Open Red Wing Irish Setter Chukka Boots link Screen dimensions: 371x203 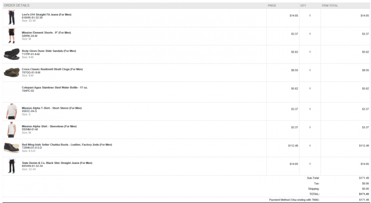tap(67, 145)
